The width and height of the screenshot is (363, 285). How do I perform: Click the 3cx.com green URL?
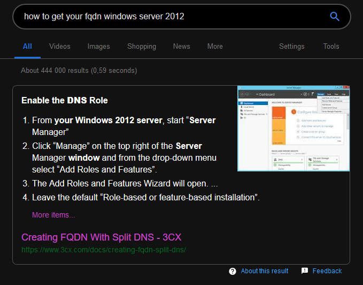click(x=104, y=250)
